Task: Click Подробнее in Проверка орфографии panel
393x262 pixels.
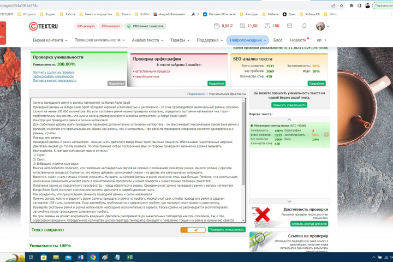Action: click(217, 84)
